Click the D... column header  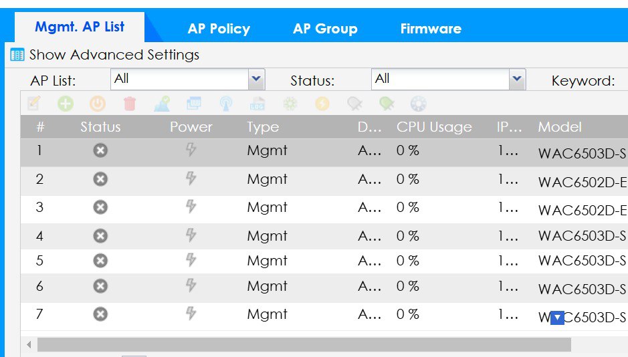coord(369,127)
